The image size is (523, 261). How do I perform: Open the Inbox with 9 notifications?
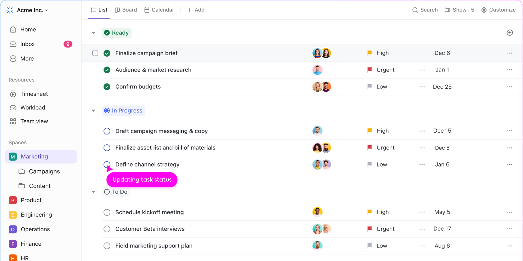click(27, 44)
